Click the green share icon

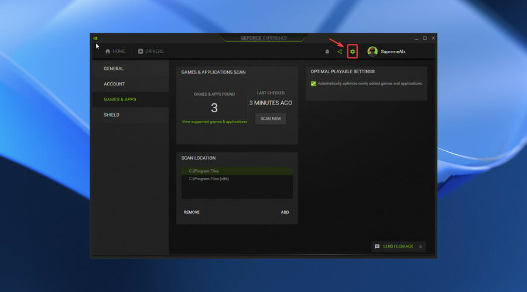click(340, 51)
